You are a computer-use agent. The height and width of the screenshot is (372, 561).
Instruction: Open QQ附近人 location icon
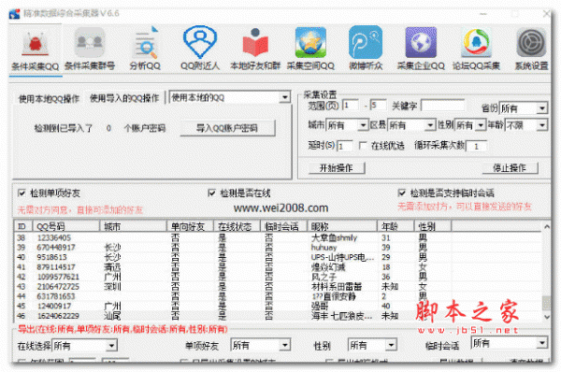(200, 41)
